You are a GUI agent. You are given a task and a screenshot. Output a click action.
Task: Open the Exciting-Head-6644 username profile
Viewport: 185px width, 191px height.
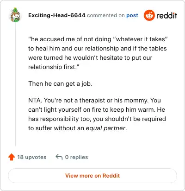pos(57,15)
